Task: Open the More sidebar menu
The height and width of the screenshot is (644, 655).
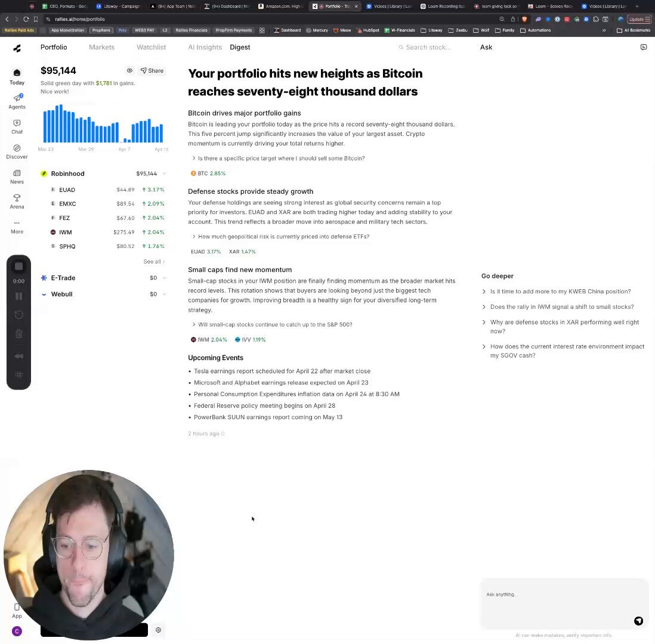Action: click(x=17, y=227)
